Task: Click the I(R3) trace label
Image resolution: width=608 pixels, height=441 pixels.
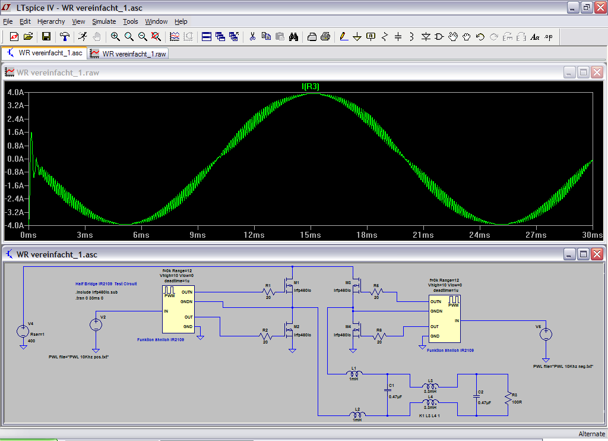Action: (x=310, y=86)
